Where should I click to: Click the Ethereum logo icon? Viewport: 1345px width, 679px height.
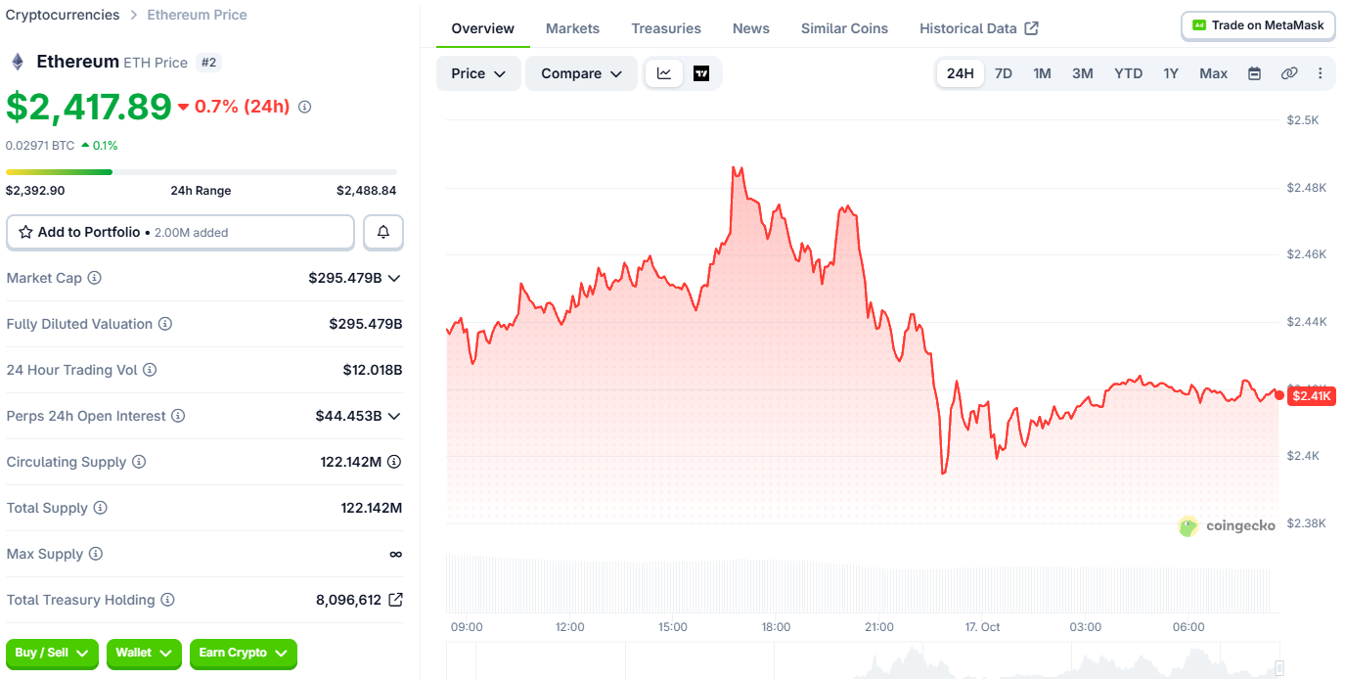[18, 62]
